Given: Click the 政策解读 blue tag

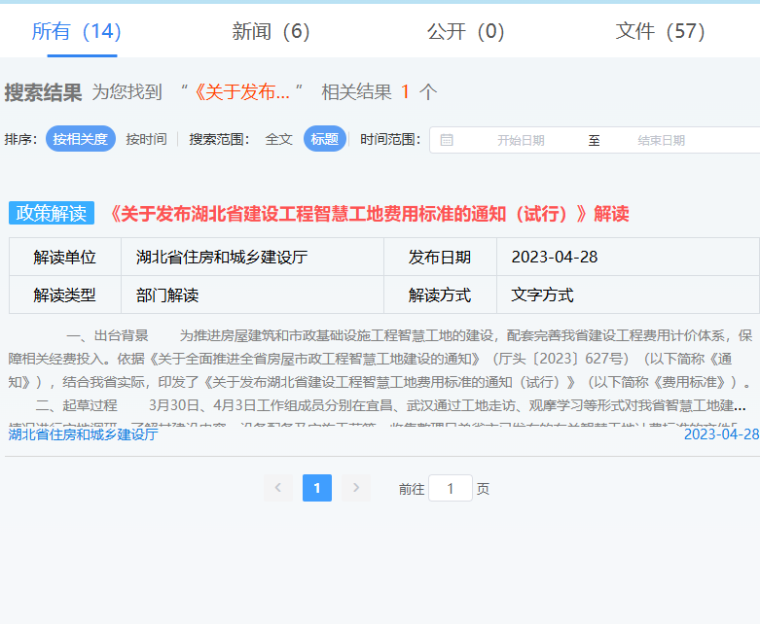Looking at the screenshot, I should tap(52, 214).
